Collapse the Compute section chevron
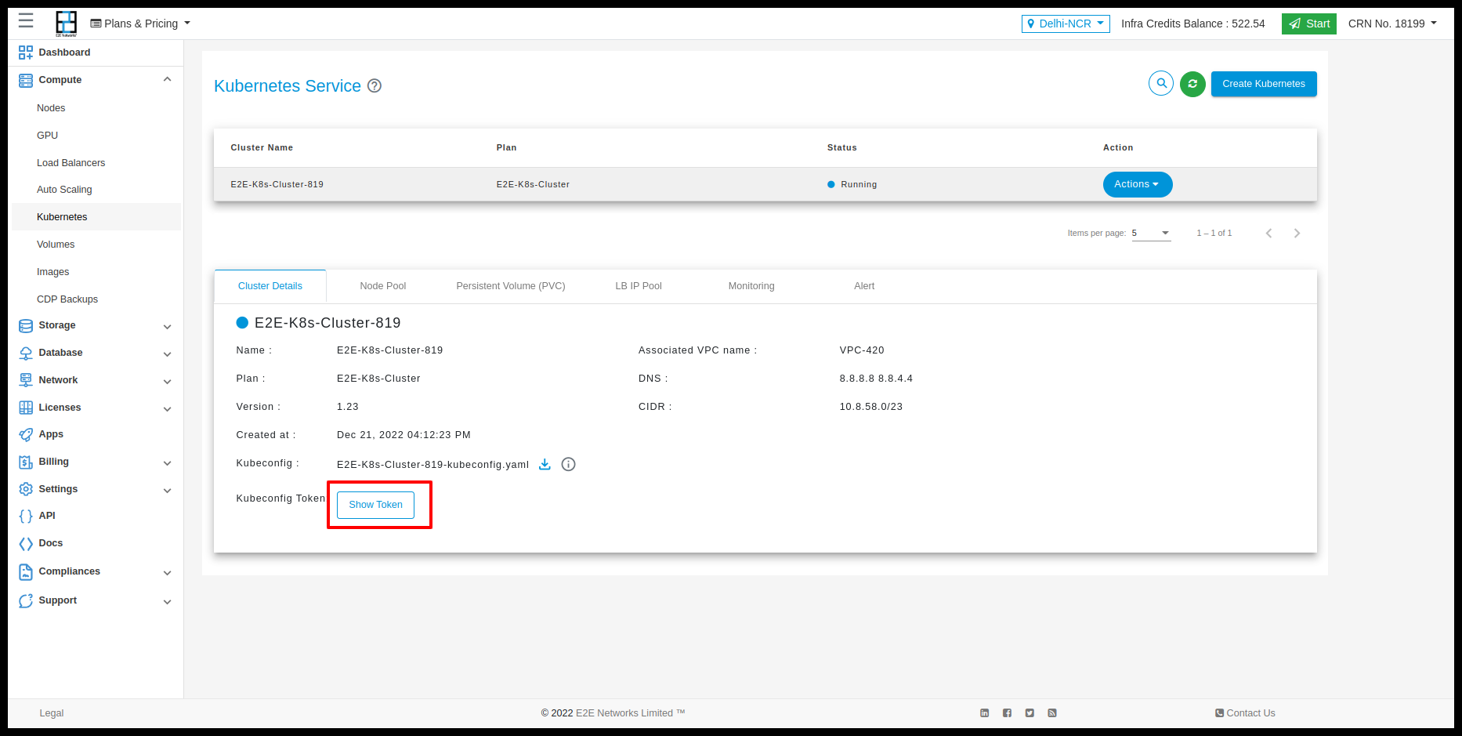The height and width of the screenshot is (736, 1462). coord(167,80)
